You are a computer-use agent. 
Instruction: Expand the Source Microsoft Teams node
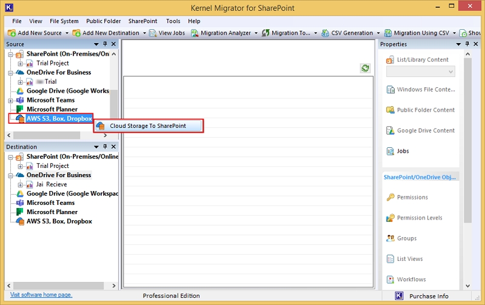(x=10, y=101)
